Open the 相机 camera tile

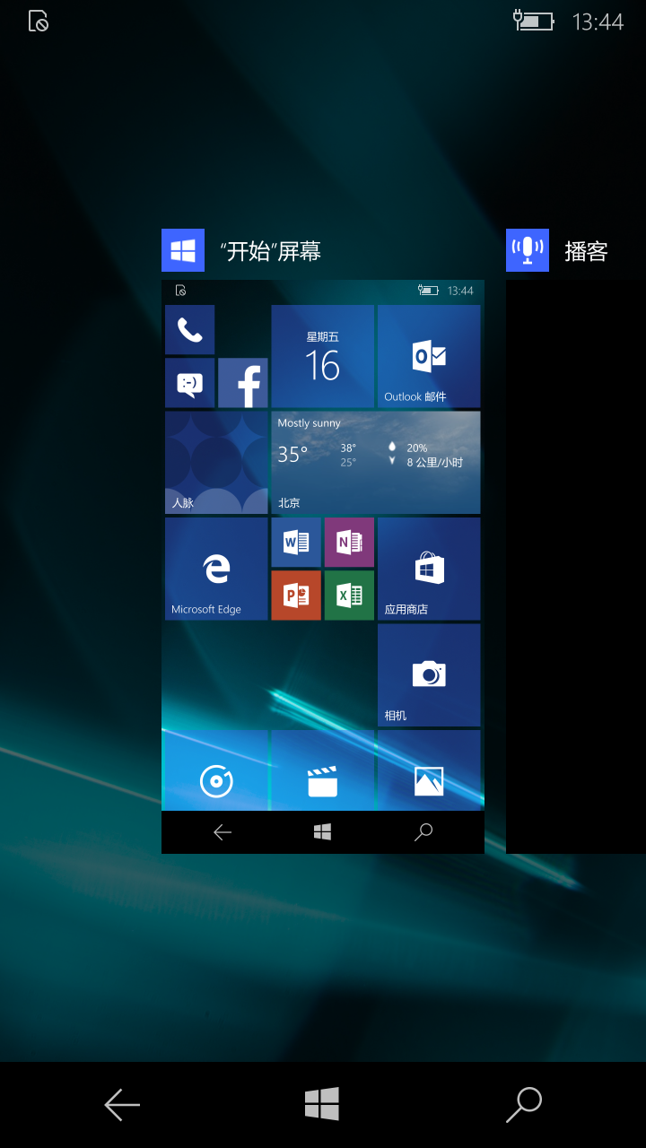point(429,675)
